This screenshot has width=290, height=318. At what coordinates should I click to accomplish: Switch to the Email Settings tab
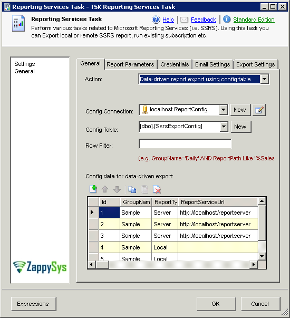click(212, 64)
